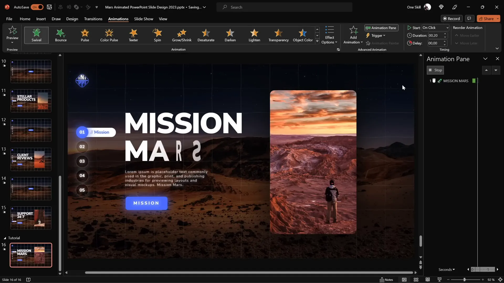504x283 pixels.
Task: Apply the Bounce emphasis animation
Action: [61, 35]
